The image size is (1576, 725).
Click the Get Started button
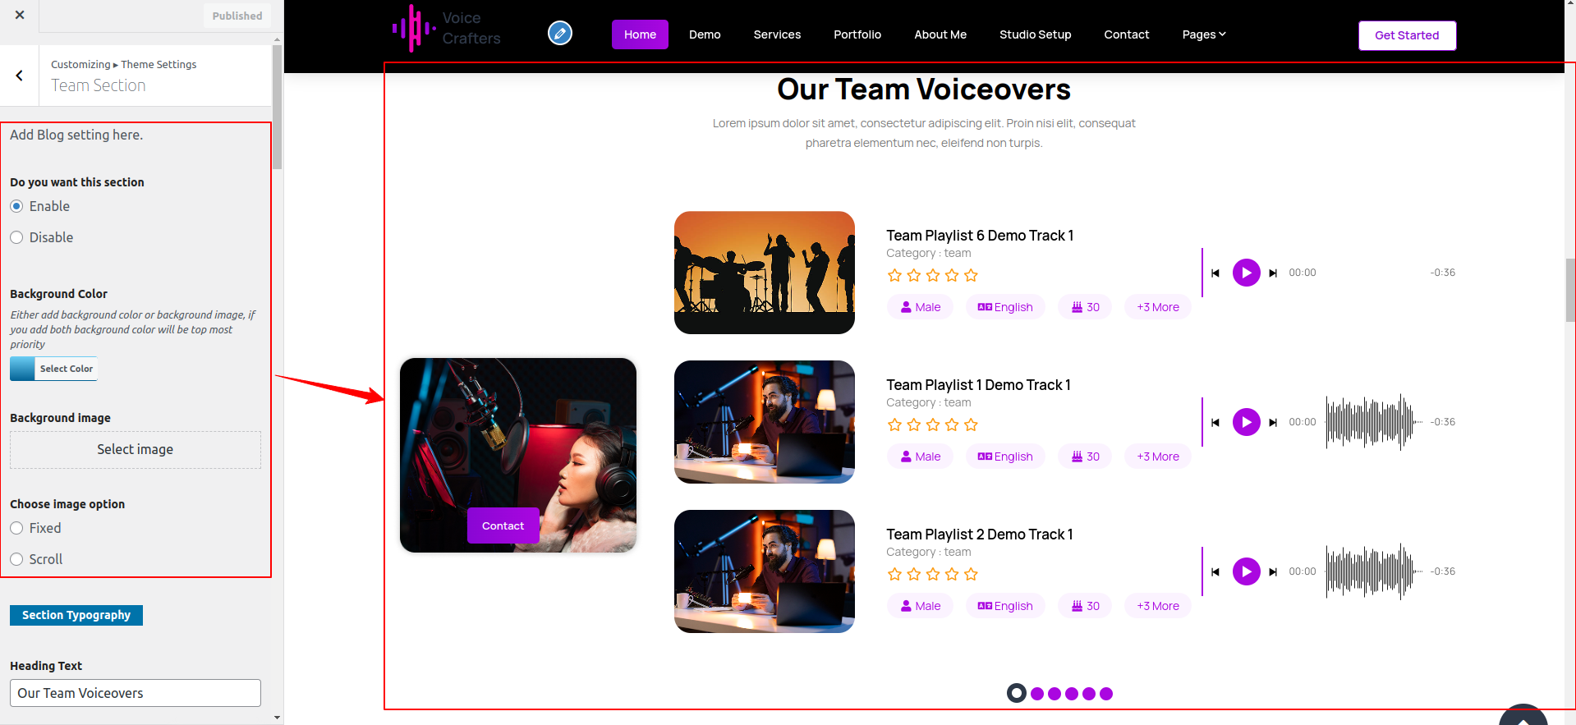[1406, 35]
